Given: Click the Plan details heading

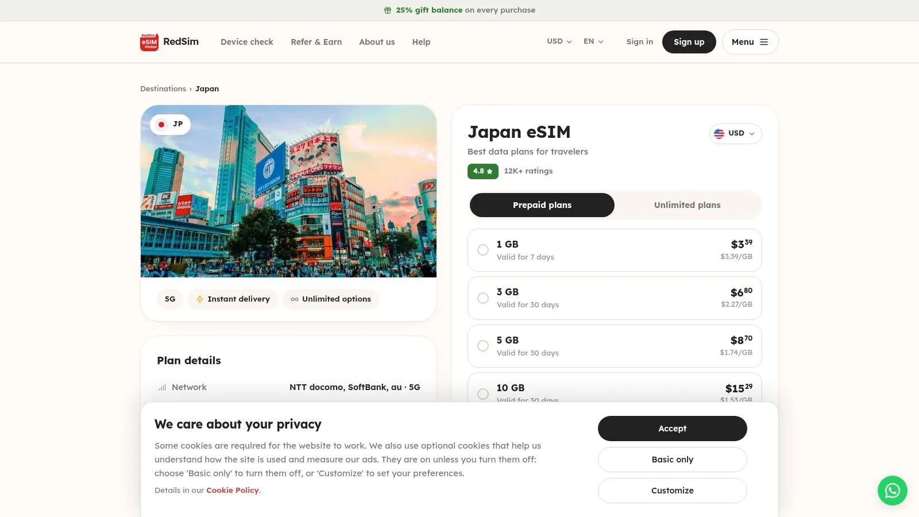Looking at the screenshot, I should (189, 361).
